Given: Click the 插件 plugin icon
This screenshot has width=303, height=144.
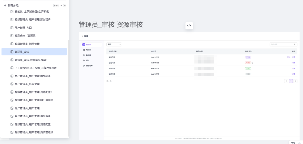Looking at the screenshot, I should 84,61.
